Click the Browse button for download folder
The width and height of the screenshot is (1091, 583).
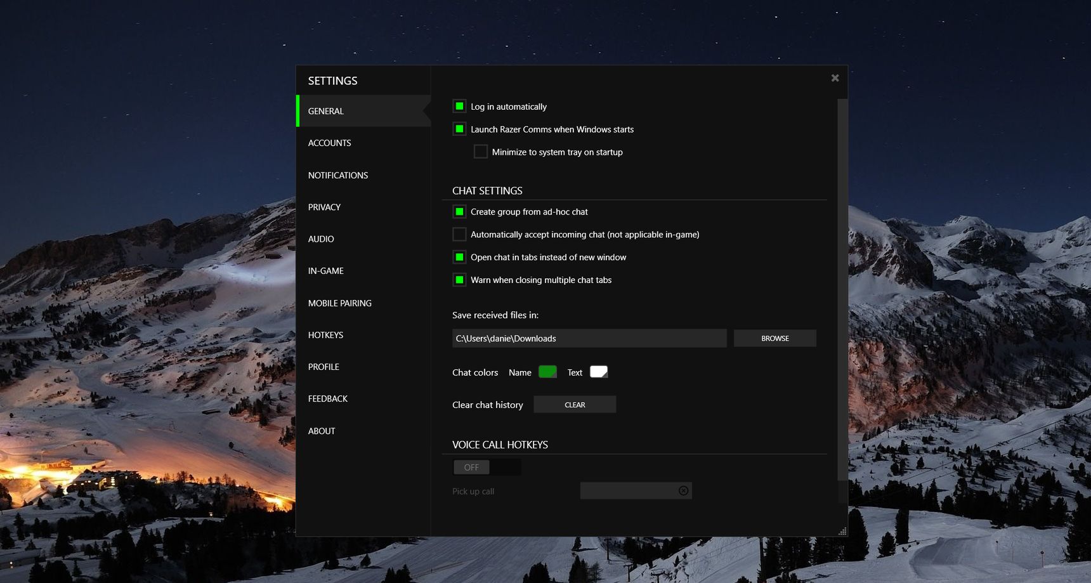775,338
